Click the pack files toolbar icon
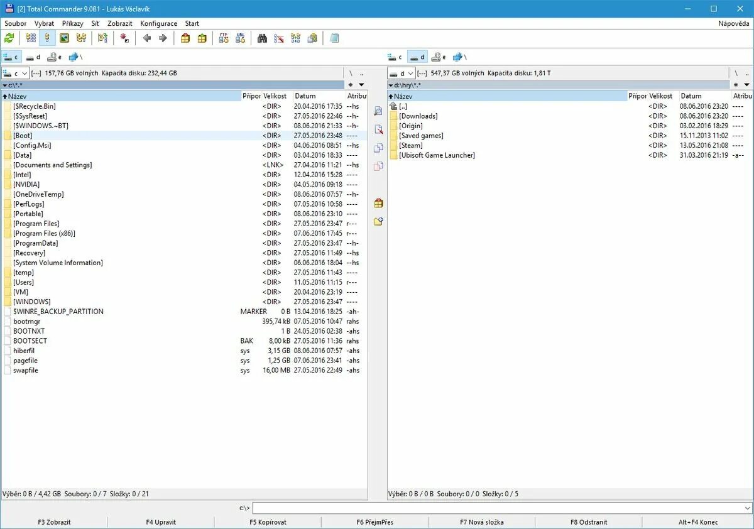This screenshot has height=529, width=754. (185, 38)
